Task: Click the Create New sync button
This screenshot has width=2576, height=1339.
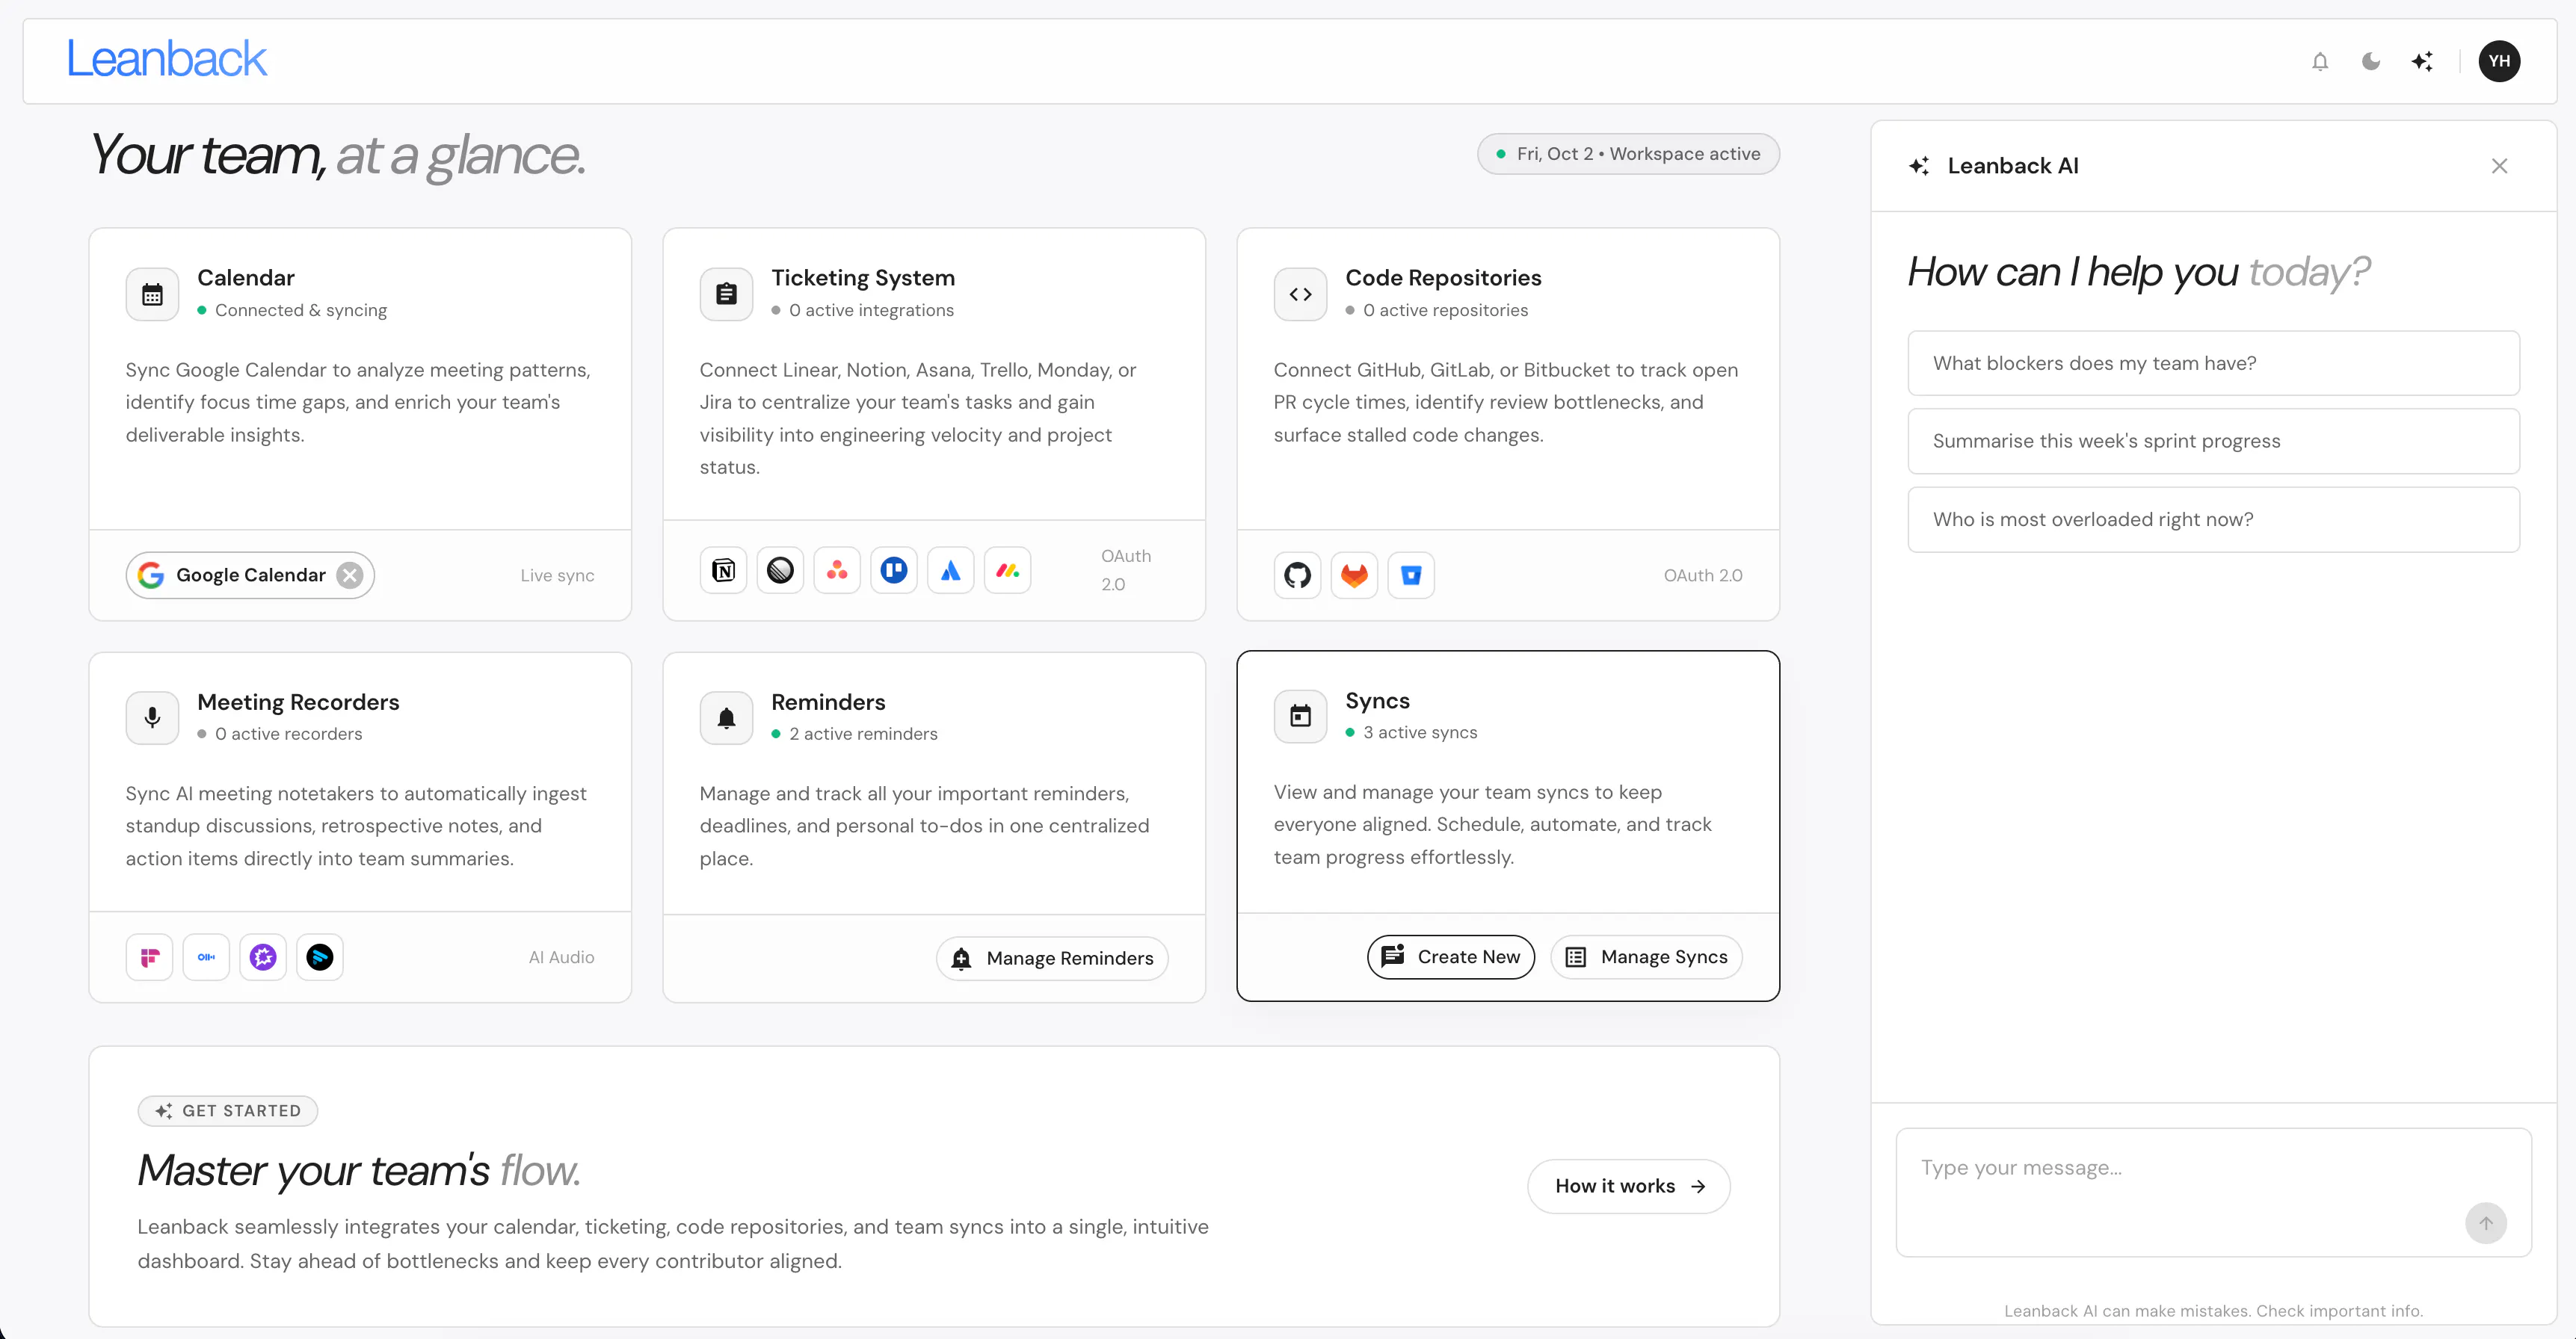Action: pyautogui.click(x=1451, y=956)
